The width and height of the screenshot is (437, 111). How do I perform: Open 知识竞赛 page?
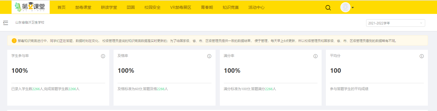click(x=231, y=7)
